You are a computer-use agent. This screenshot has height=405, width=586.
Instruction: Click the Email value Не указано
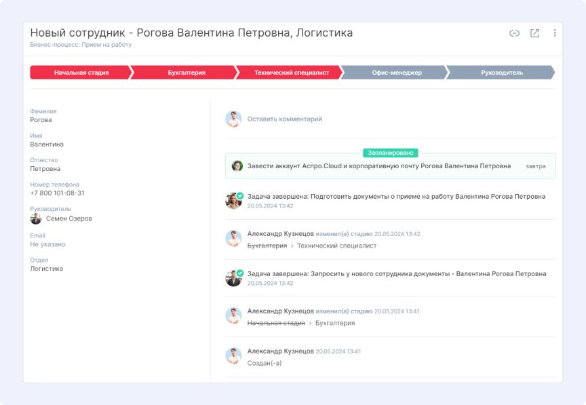click(x=47, y=244)
